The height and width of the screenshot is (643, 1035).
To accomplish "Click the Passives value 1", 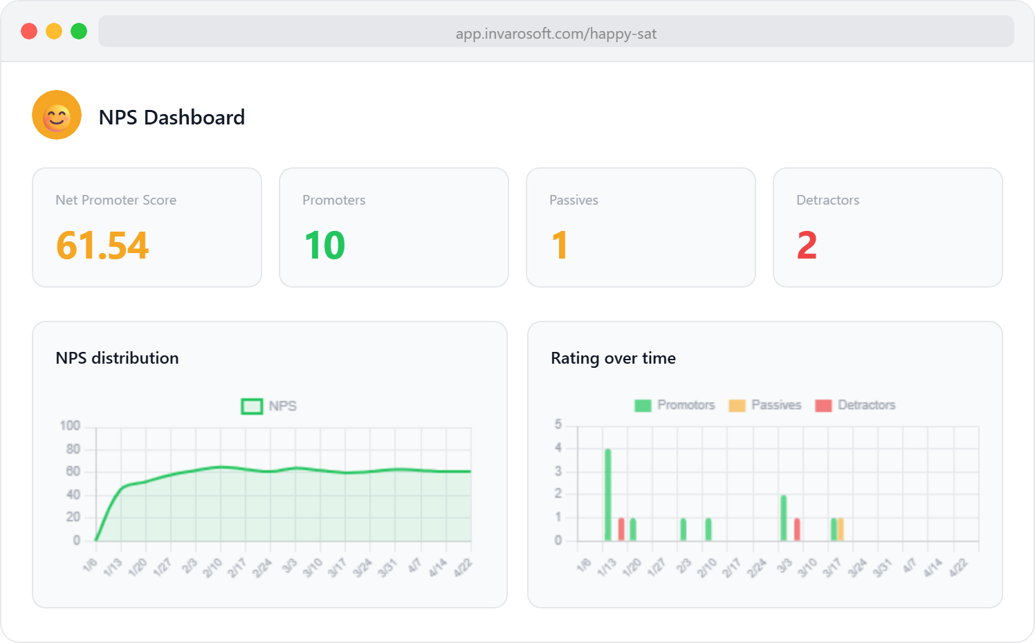I will [560, 245].
